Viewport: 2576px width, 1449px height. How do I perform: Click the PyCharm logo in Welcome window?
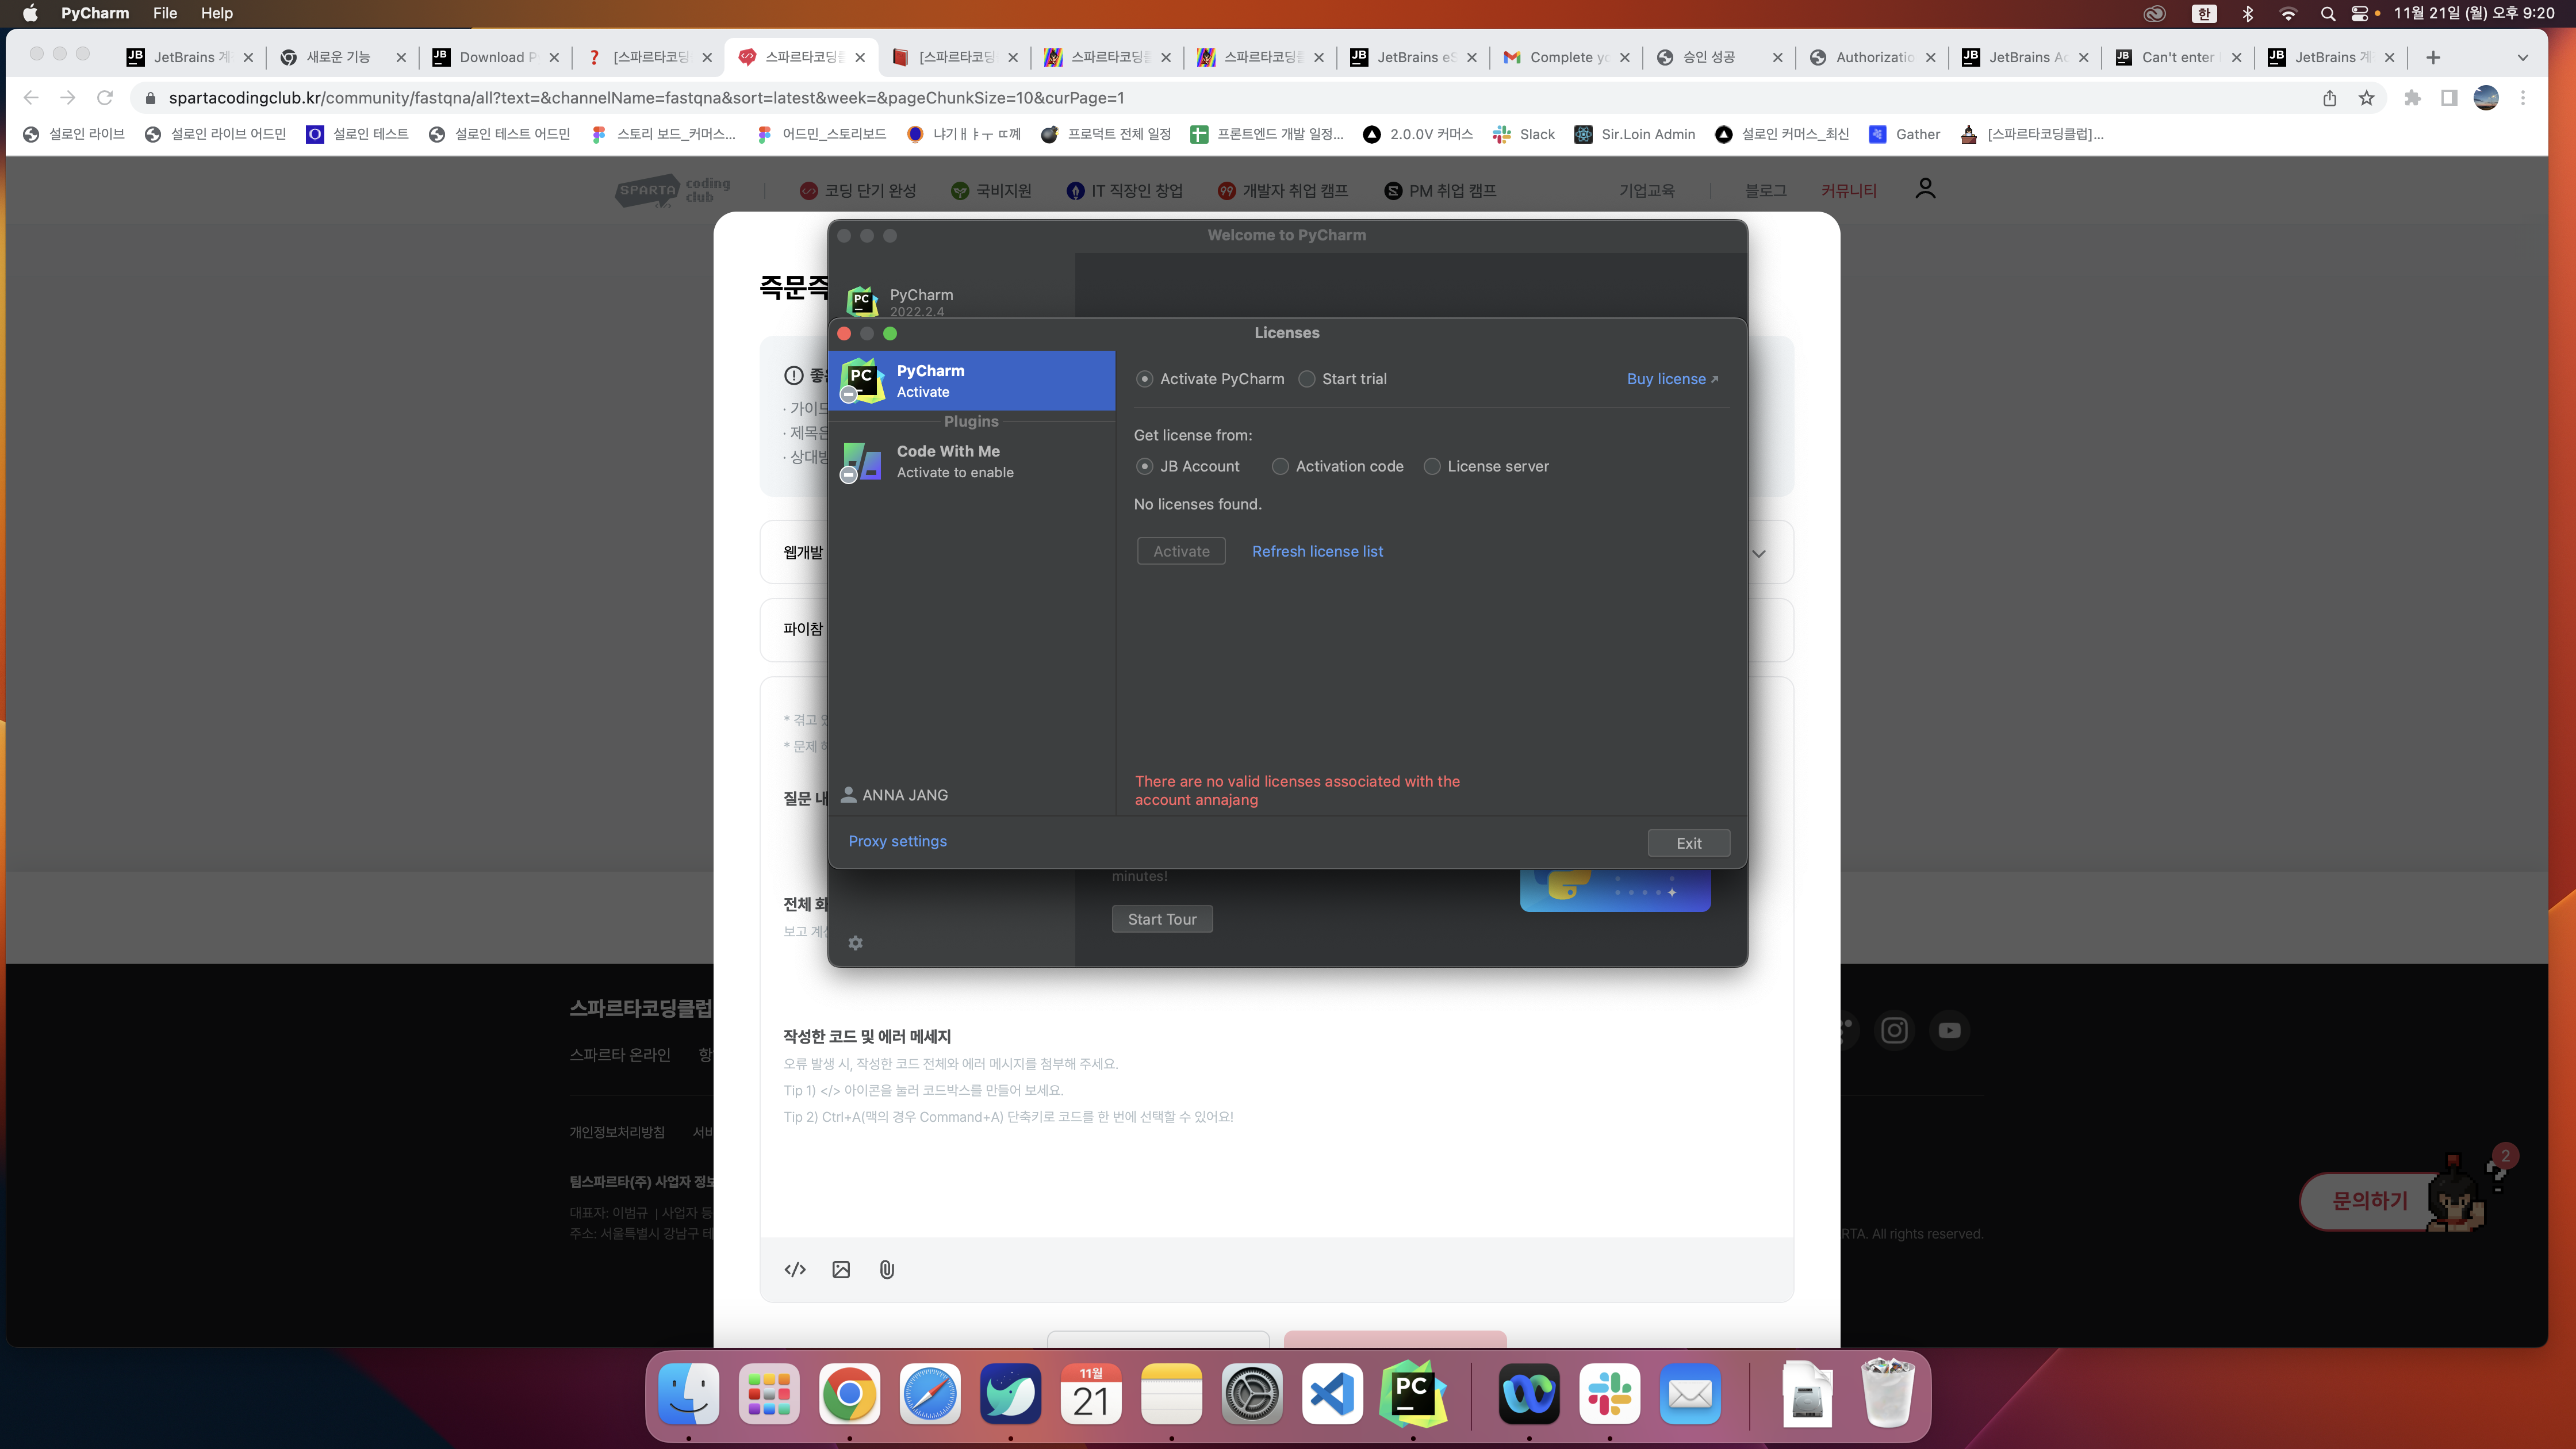click(862, 300)
